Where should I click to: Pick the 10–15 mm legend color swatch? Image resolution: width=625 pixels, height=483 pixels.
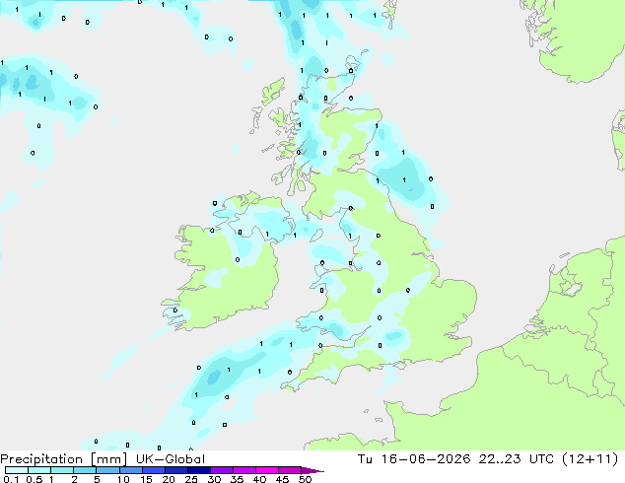(130, 470)
